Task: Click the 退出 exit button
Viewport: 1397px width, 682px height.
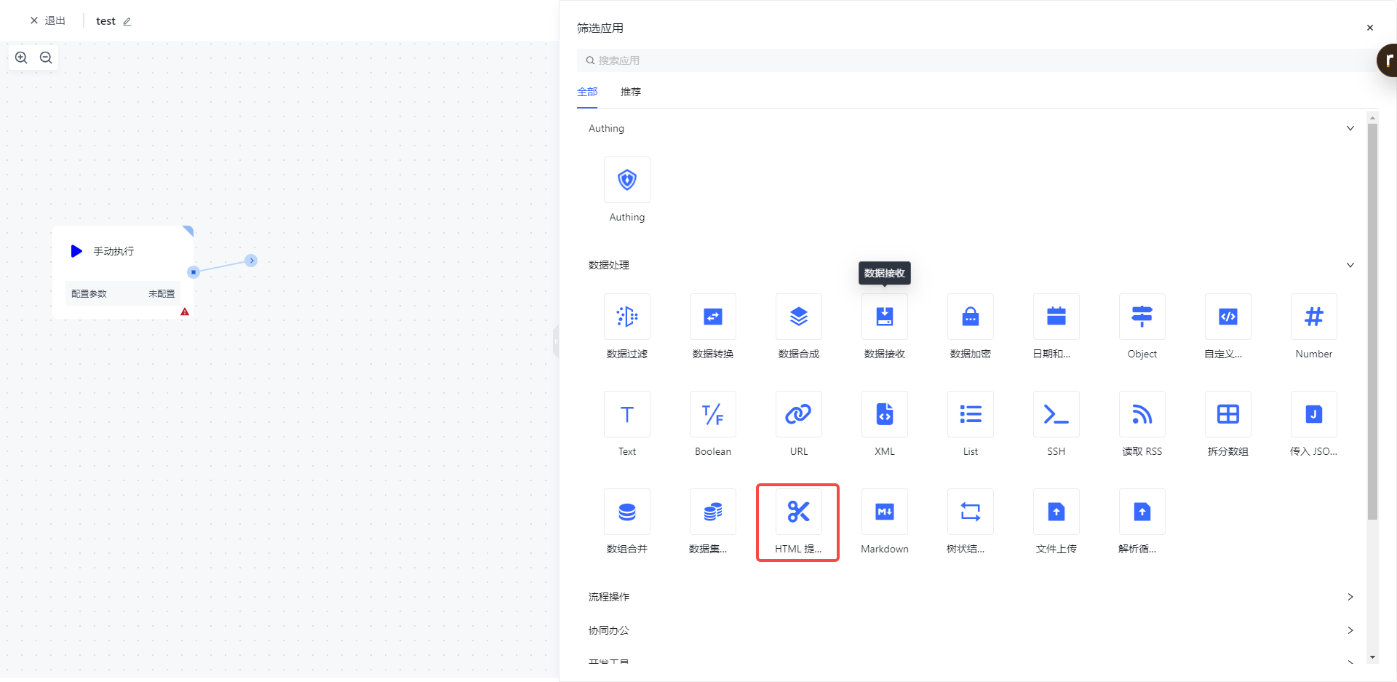Action: tap(48, 20)
